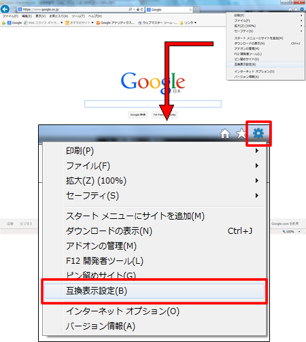Open ツール(T) in the menu bar
Viewport: 306px width, 342px height.
tap(78, 16)
